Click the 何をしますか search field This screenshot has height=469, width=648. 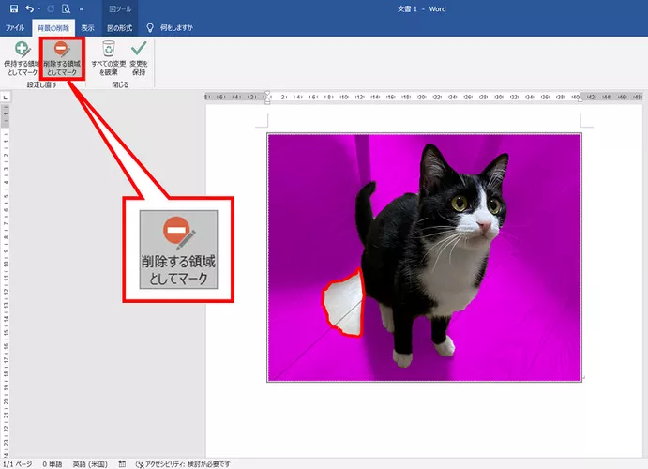[169, 28]
